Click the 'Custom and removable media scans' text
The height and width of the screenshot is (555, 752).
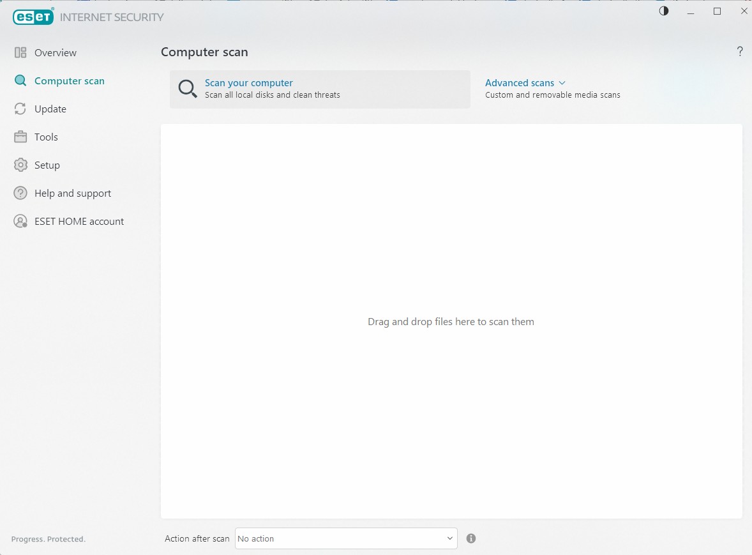click(552, 95)
